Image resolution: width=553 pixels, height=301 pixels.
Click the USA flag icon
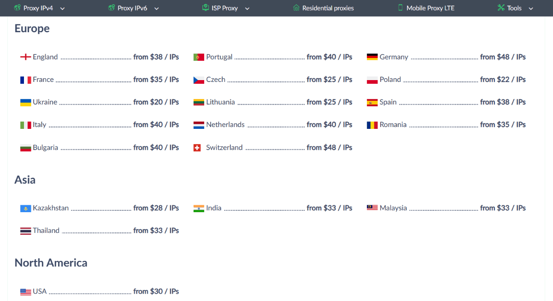(x=25, y=292)
